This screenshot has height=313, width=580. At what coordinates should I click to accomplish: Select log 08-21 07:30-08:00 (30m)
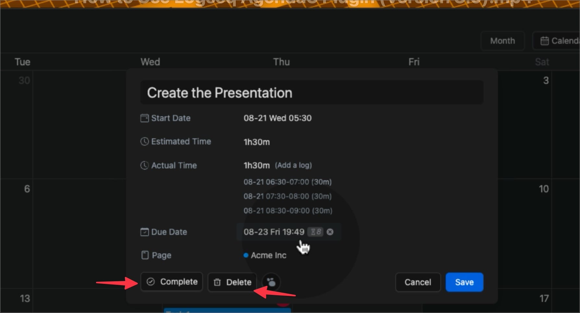pos(288,196)
